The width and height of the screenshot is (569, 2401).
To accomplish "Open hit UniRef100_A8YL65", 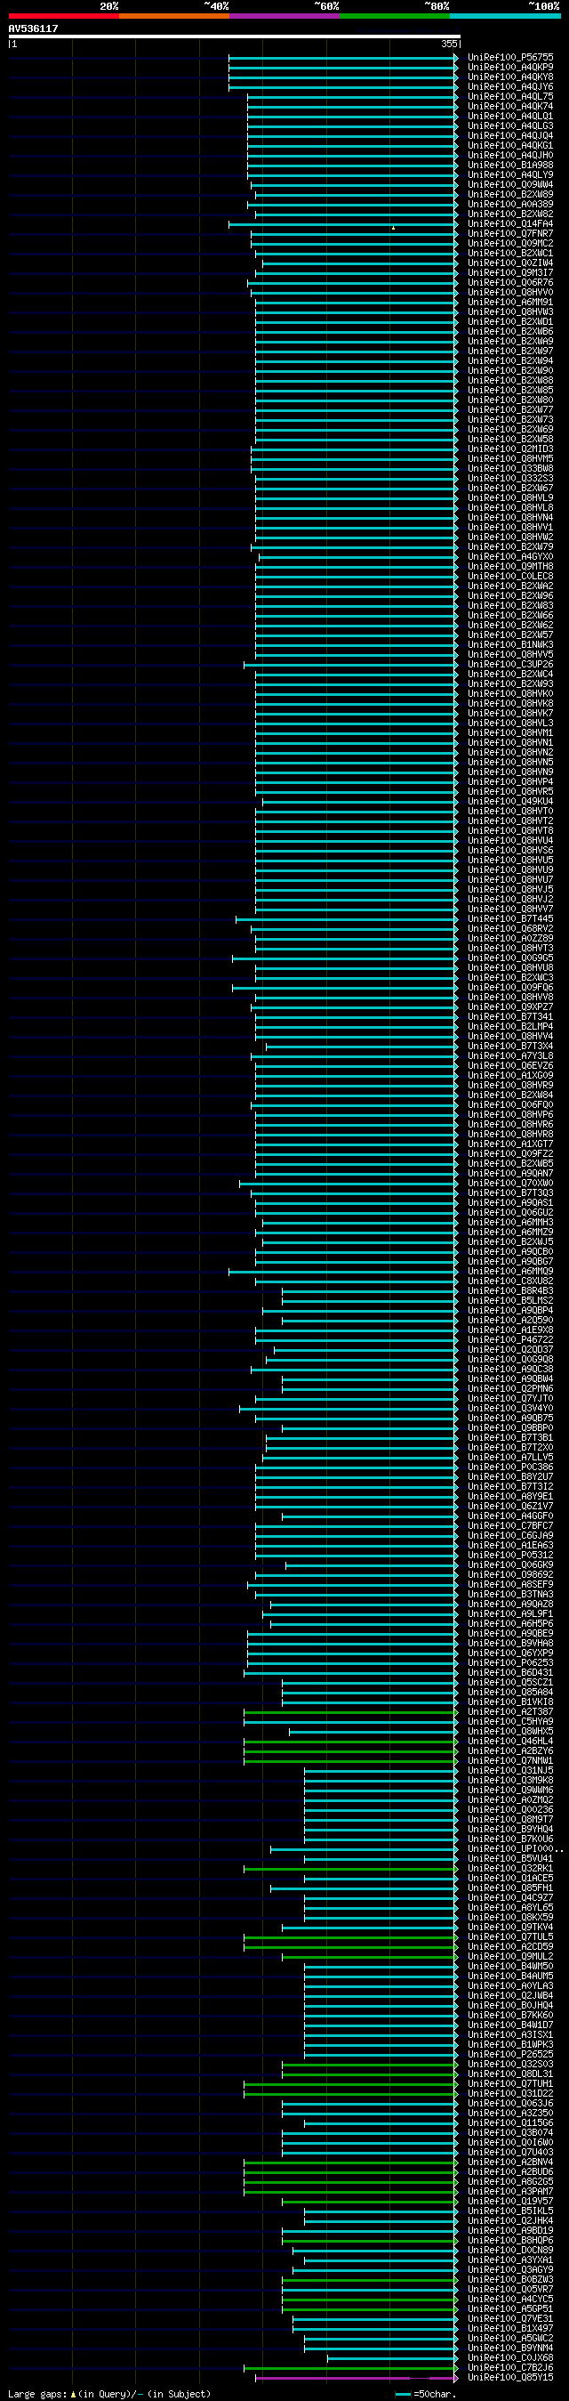I will pyautogui.click(x=510, y=1908).
